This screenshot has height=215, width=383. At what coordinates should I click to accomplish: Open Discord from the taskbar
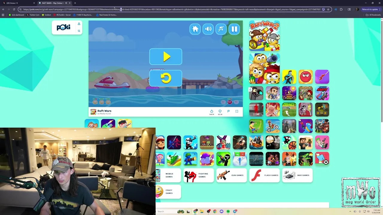tap(221, 211)
